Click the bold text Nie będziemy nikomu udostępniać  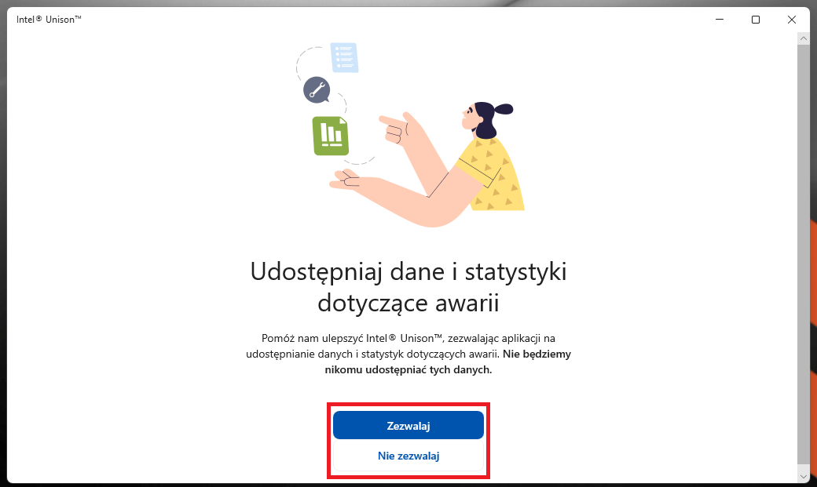click(x=448, y=362)
